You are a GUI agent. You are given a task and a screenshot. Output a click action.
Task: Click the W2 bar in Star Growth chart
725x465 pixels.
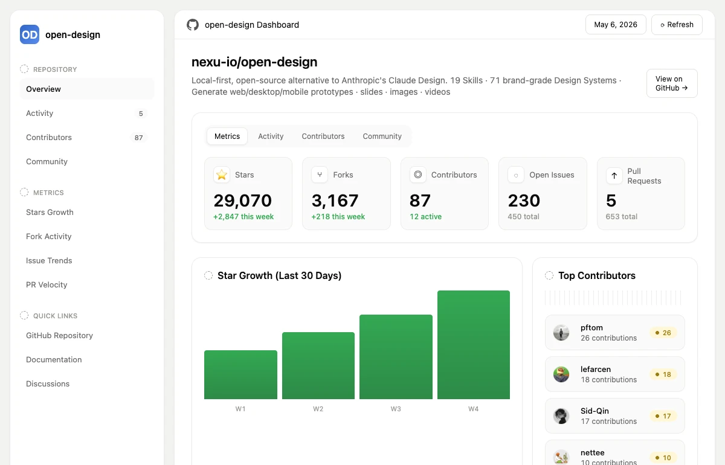tap(318, 366)
